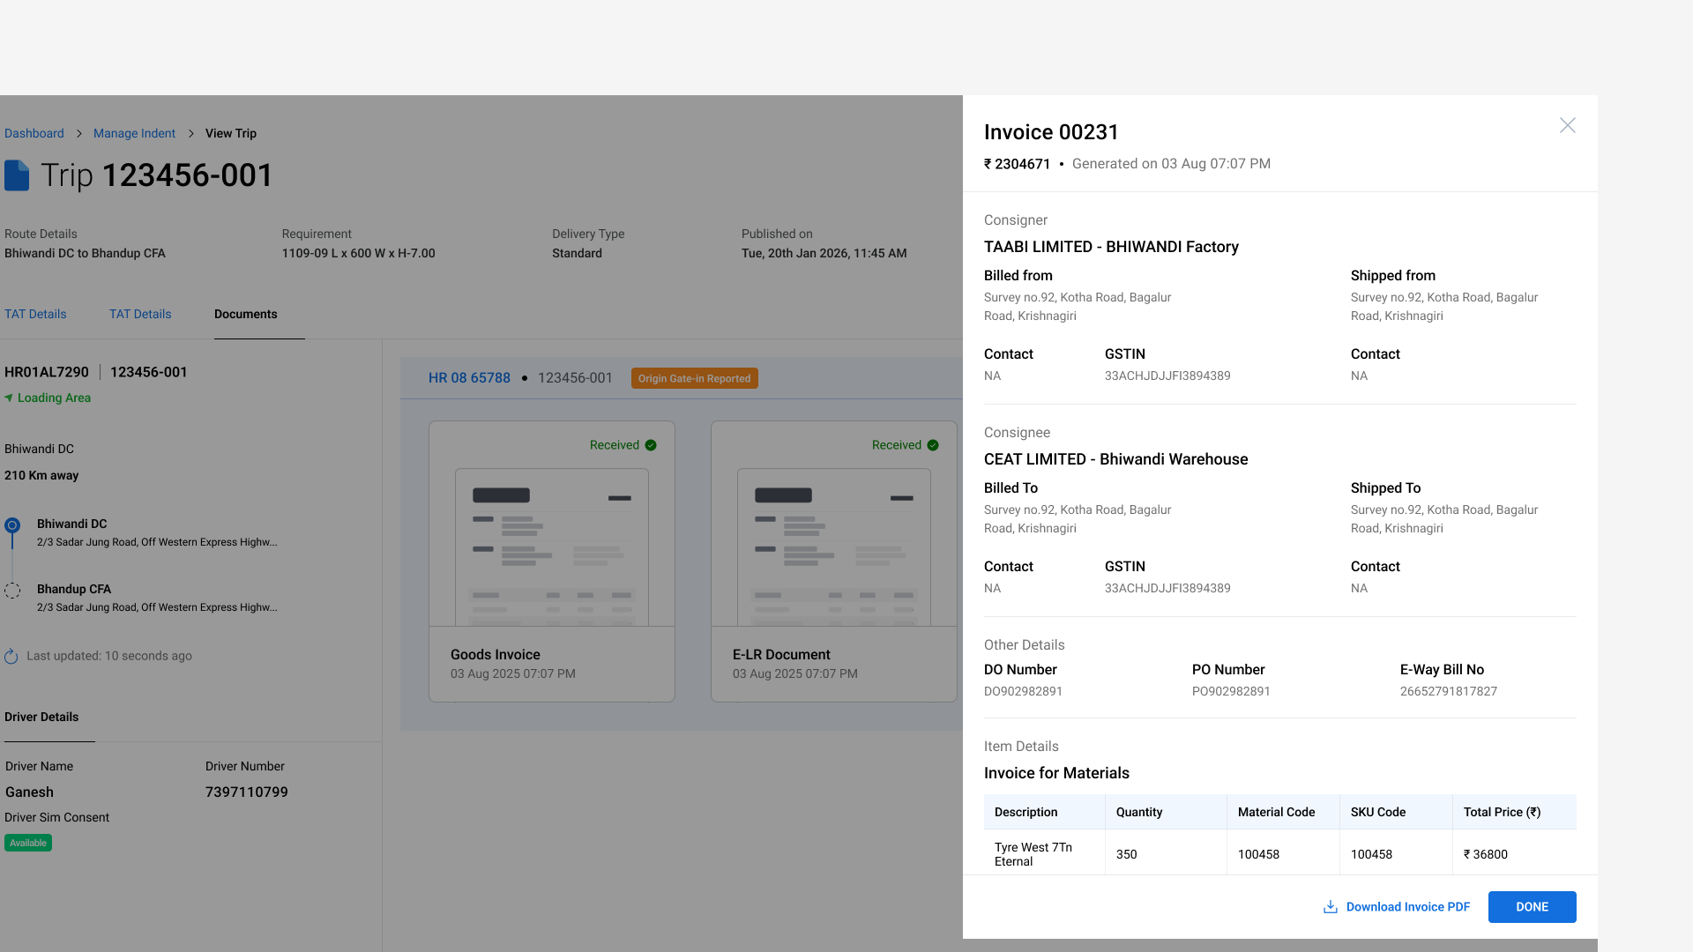Click the DO Number value DO902982891
1693x952 pixels.
[x=1023, y=692]
